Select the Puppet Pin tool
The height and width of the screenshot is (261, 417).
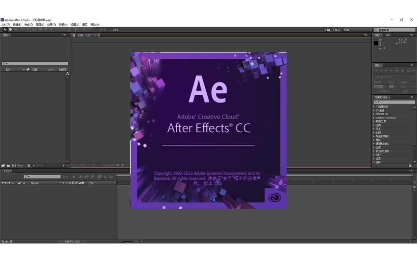(x=83, y=30)
